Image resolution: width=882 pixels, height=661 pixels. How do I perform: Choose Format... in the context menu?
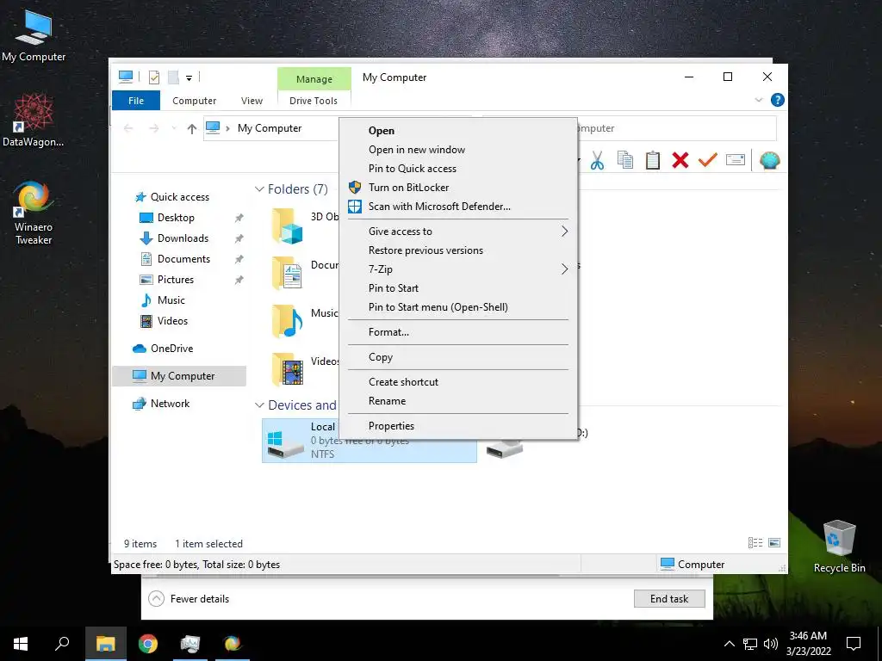tap(458, 332)
